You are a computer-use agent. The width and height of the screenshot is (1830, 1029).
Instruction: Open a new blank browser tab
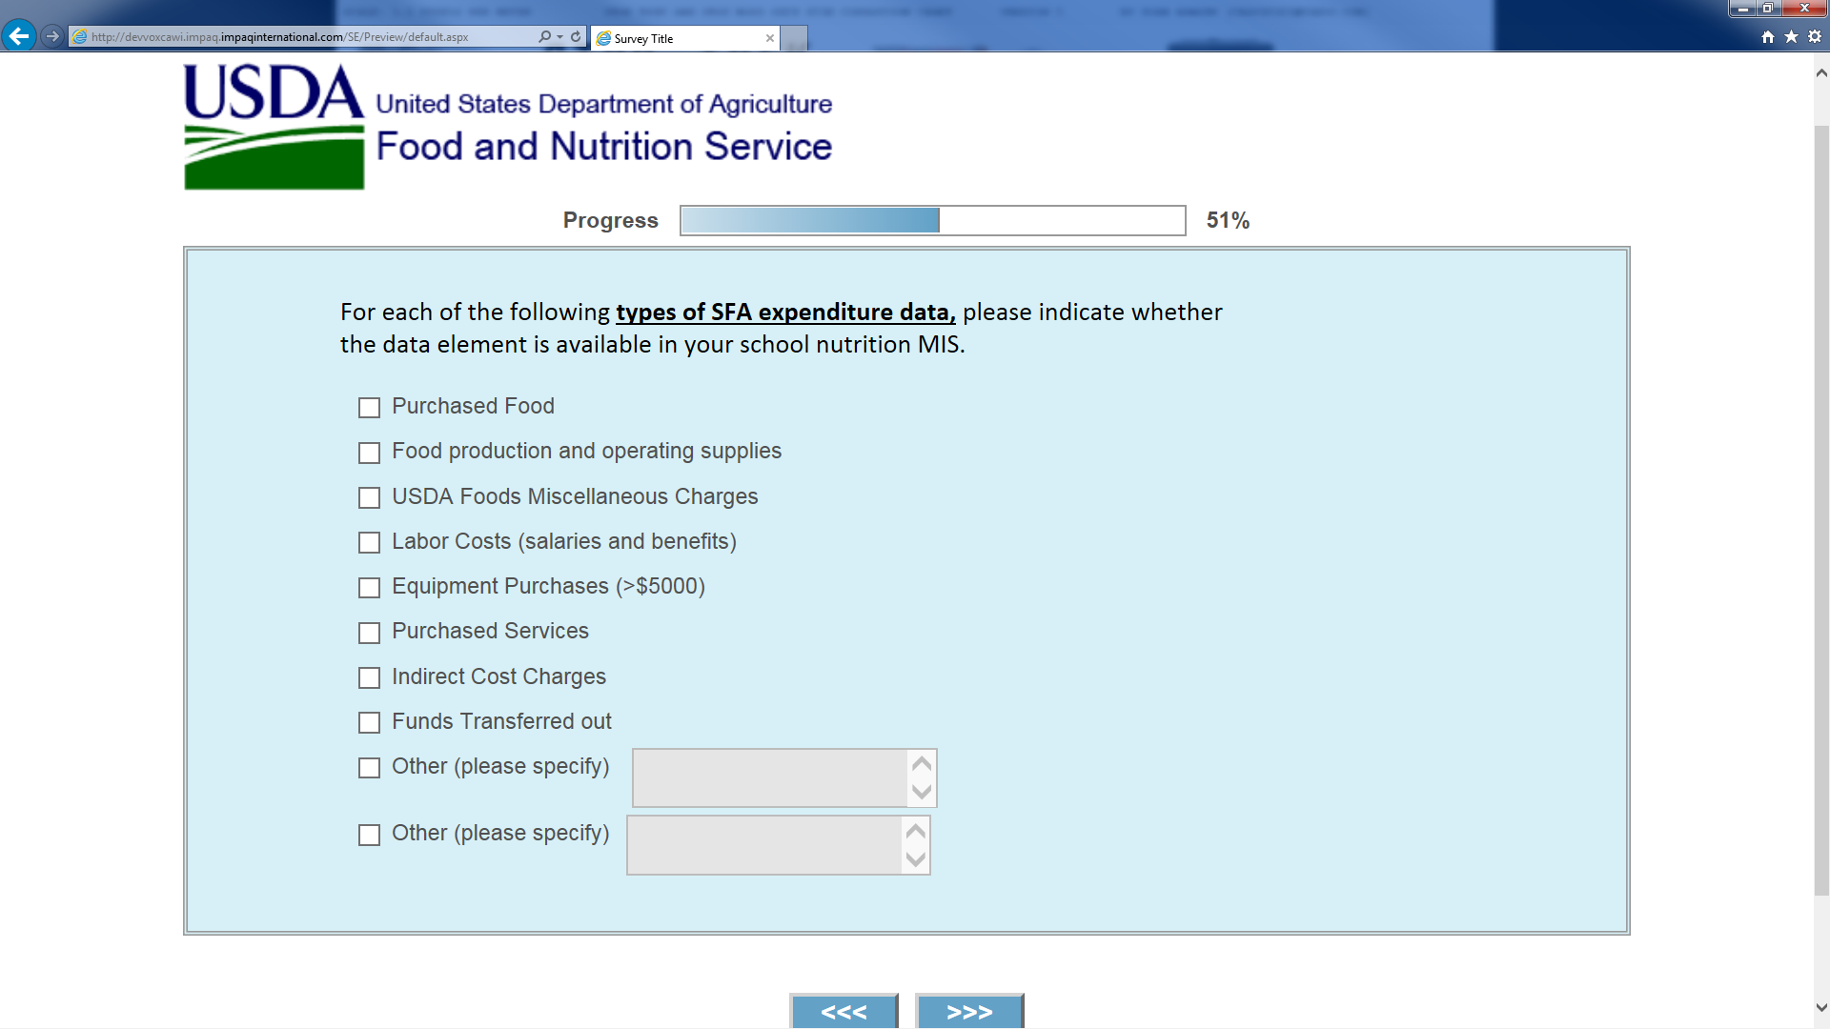[x=794, y=38]
